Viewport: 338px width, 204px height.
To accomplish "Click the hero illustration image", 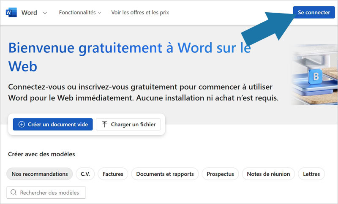I will point(314,75).
